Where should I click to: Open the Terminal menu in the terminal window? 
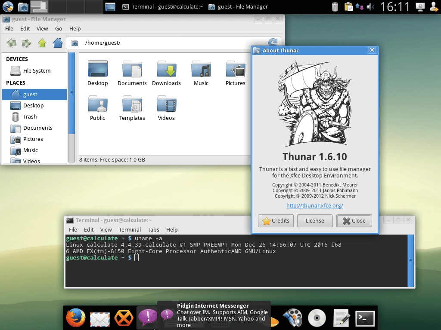click(x=130, y=229)
